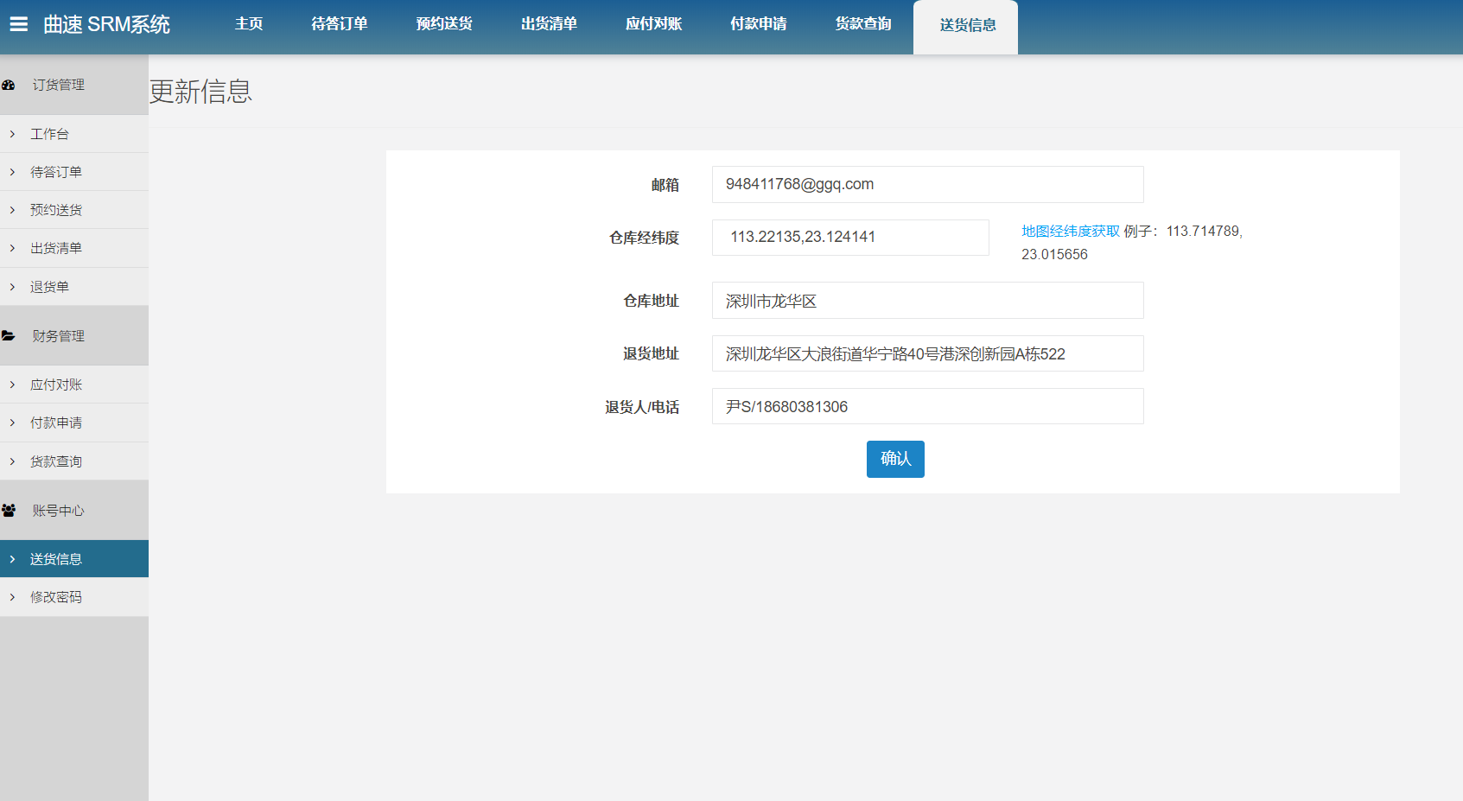Focus the 仓库经纬度 coordinates input
This screenshot has width=1463, height=801.
(x=850, y=237)
